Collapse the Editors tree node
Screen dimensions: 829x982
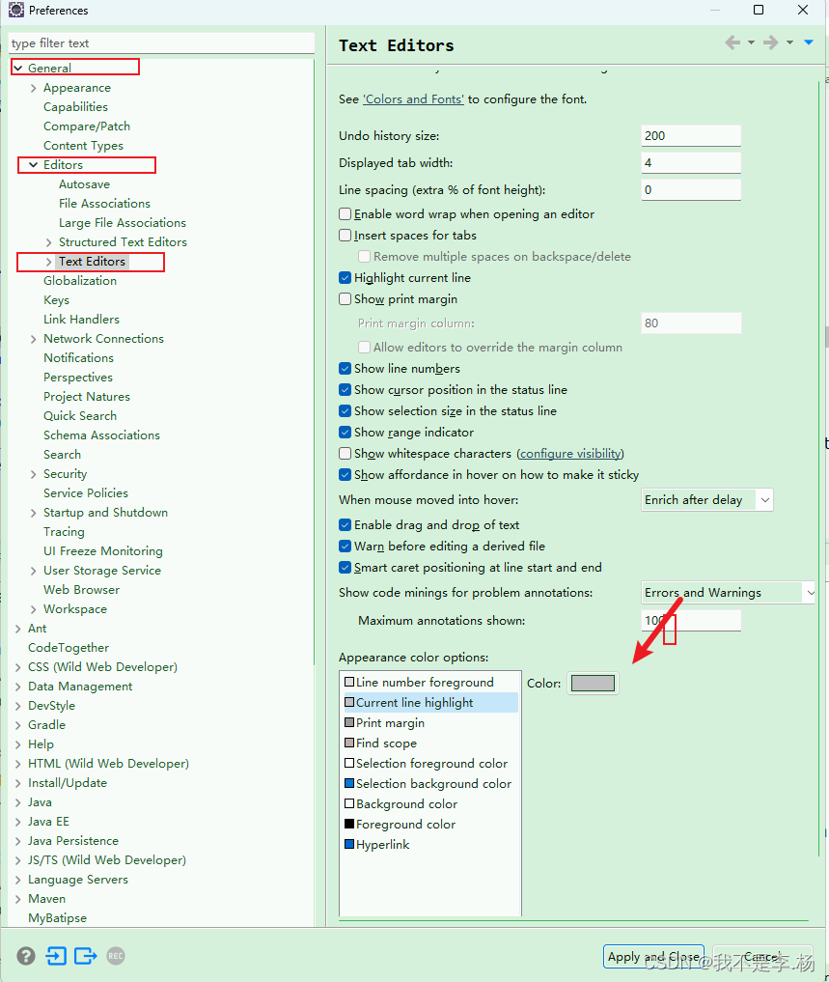pyautogui.click(x=34, y=165)
